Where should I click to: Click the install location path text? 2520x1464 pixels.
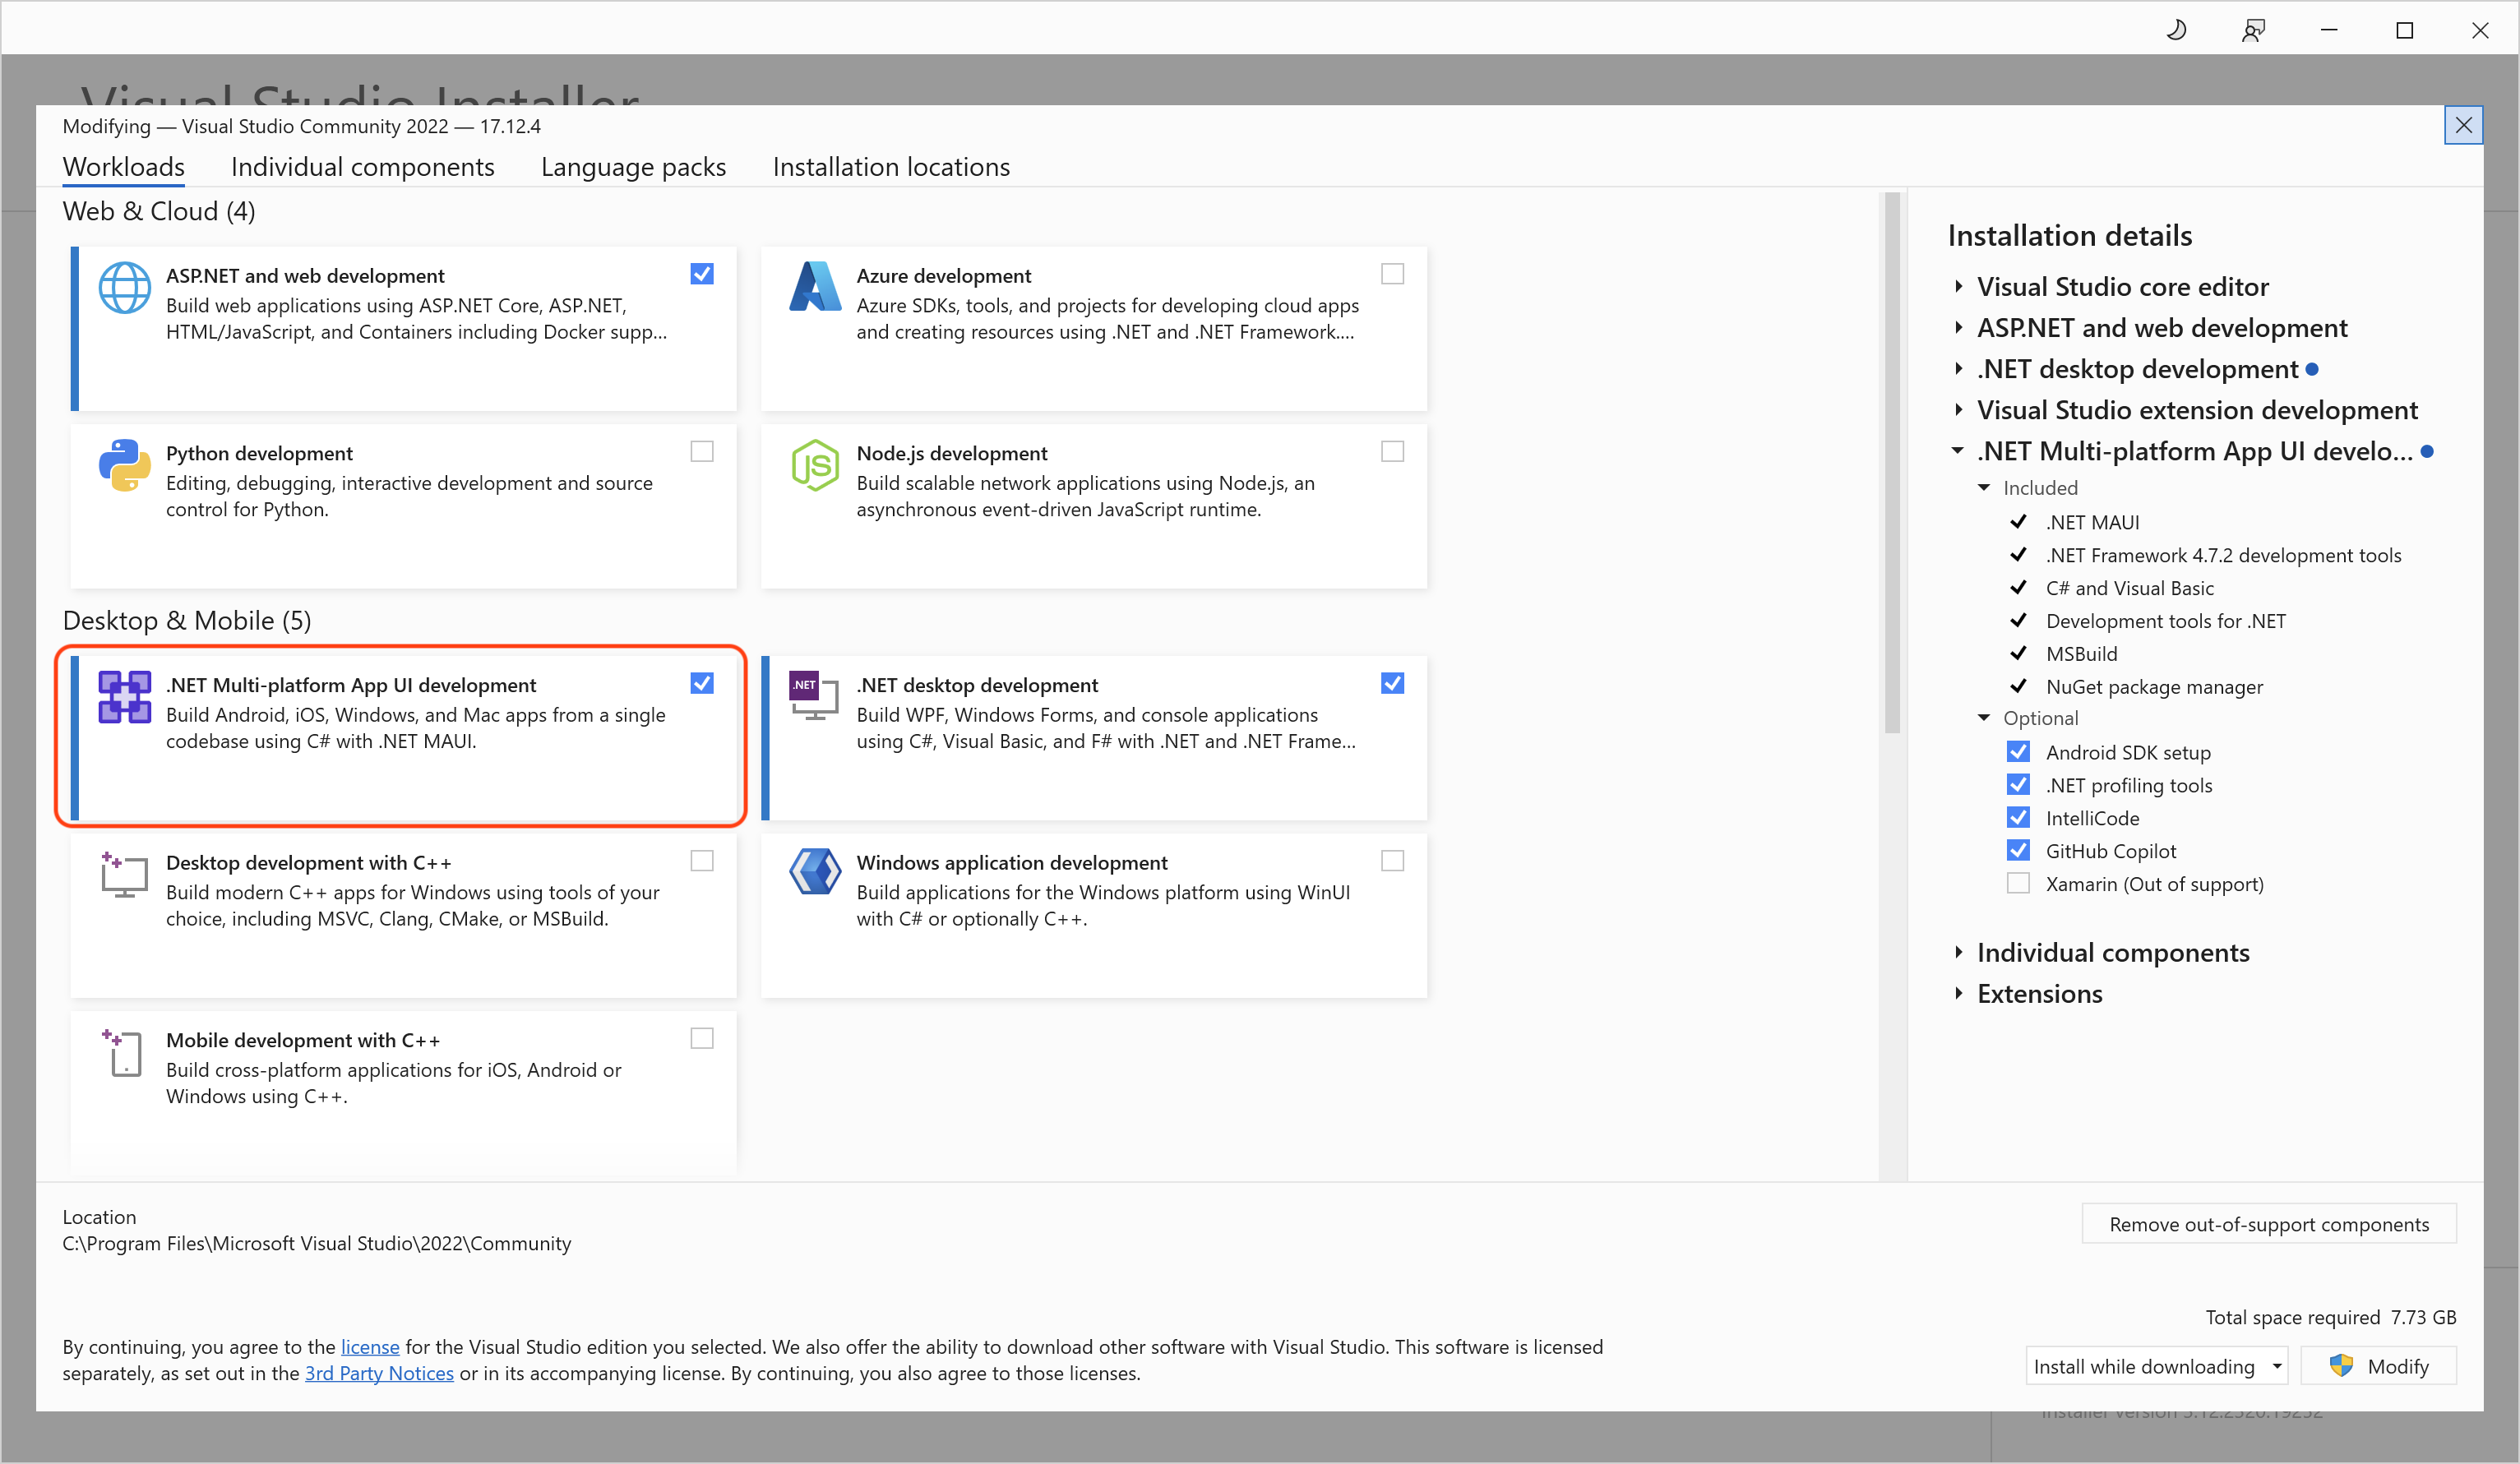coord(316,1243)
